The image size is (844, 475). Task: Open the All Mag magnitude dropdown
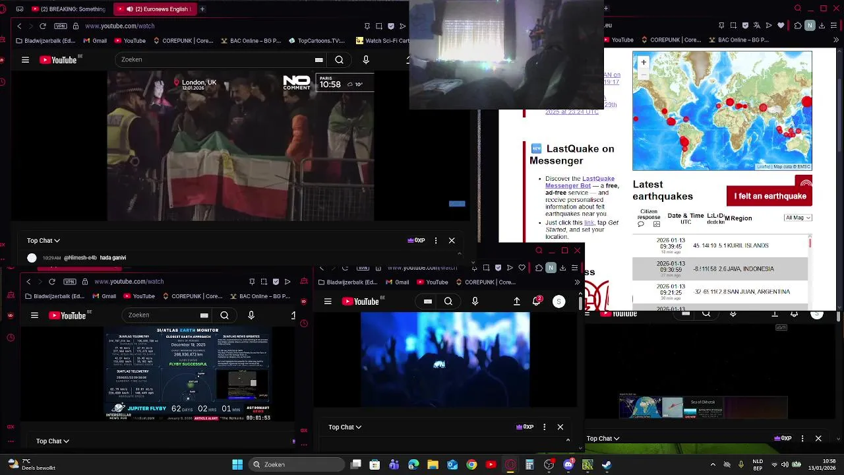point(798,218)
